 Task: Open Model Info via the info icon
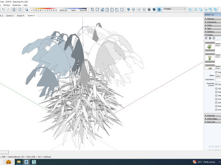[x=20, y=10]
